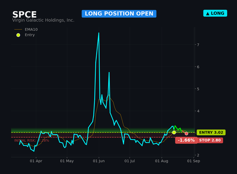Click the ENTRY 3.02 price label
237x174 pixels.
(211, 132)
